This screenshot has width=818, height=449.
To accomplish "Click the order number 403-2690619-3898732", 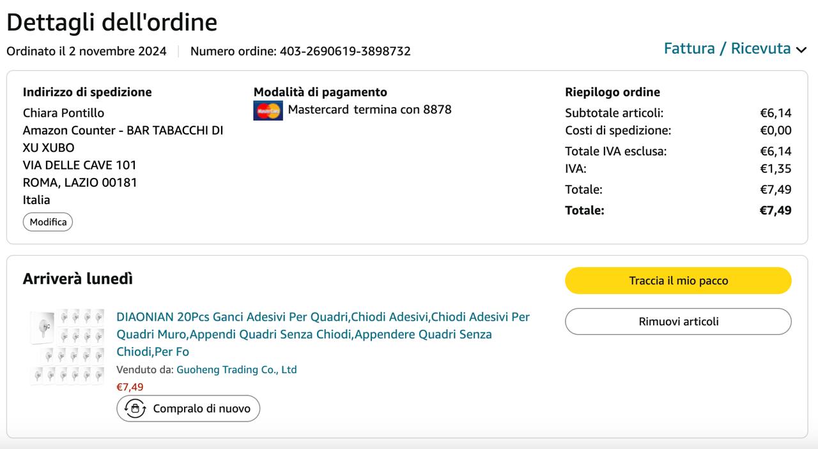I will tap(344, 51).
